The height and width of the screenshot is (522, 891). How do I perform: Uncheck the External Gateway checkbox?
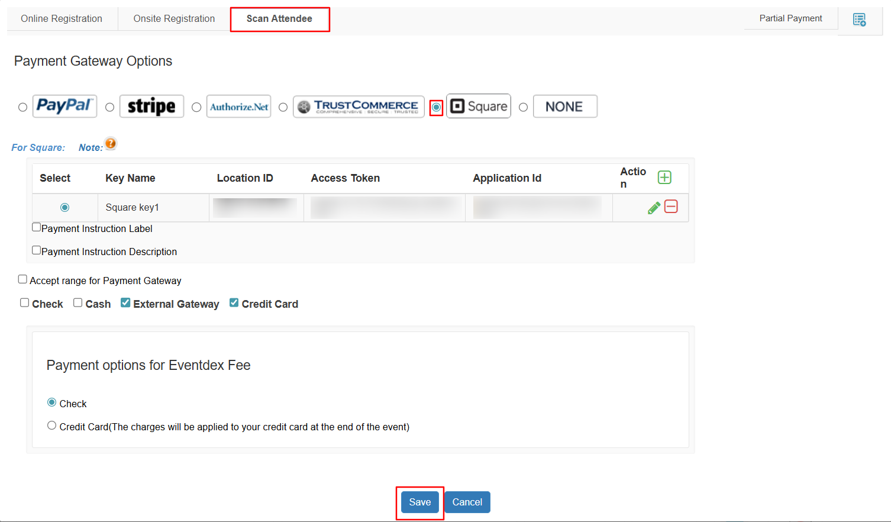click(125, 303)
